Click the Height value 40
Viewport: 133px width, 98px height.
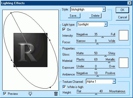pos(101,91)
